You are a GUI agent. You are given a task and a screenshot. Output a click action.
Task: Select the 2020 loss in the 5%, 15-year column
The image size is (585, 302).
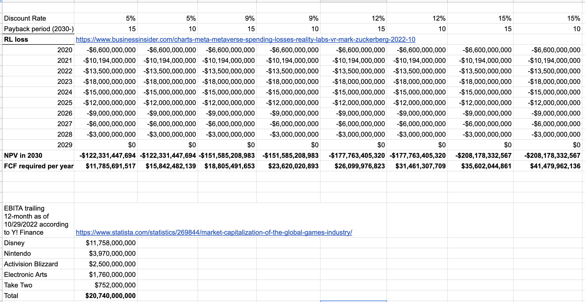[x=106, y=50]
